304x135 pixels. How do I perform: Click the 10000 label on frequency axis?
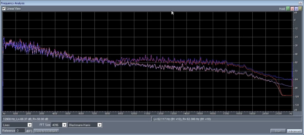point(134,113)
